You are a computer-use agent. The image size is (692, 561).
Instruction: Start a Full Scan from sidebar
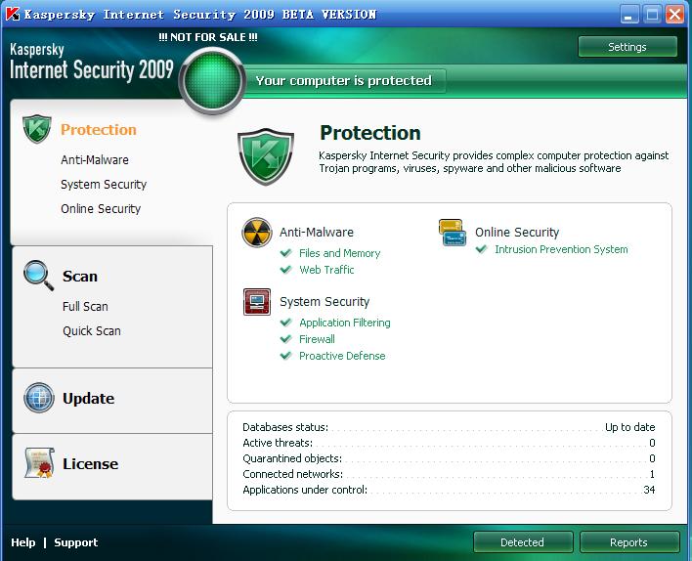85,306
